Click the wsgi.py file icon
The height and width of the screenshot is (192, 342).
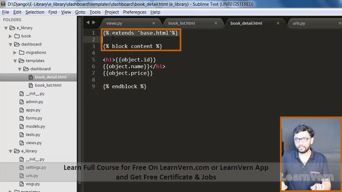click(x=21, y=184)
